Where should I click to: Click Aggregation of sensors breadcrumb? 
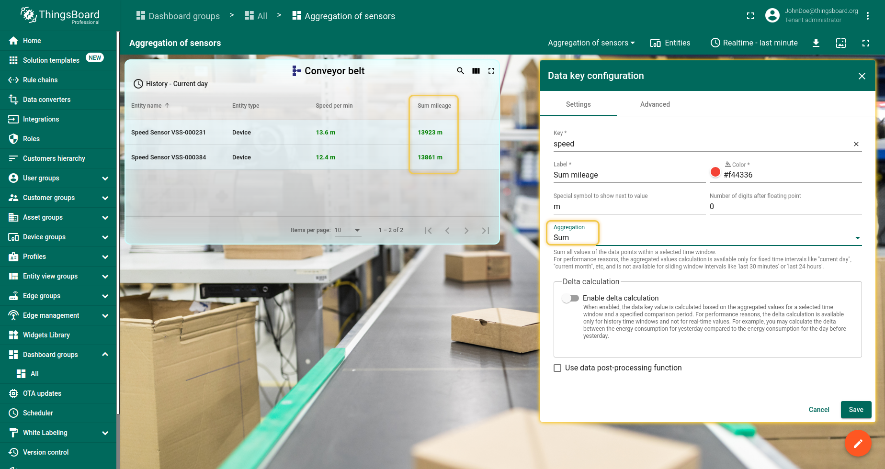point(344,16)
